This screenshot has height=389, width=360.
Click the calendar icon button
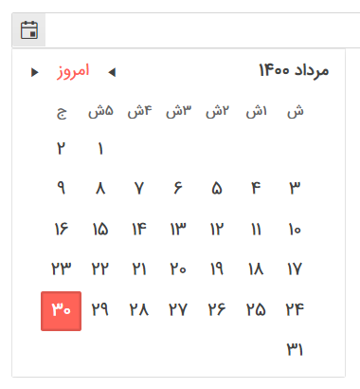(29, 30)
